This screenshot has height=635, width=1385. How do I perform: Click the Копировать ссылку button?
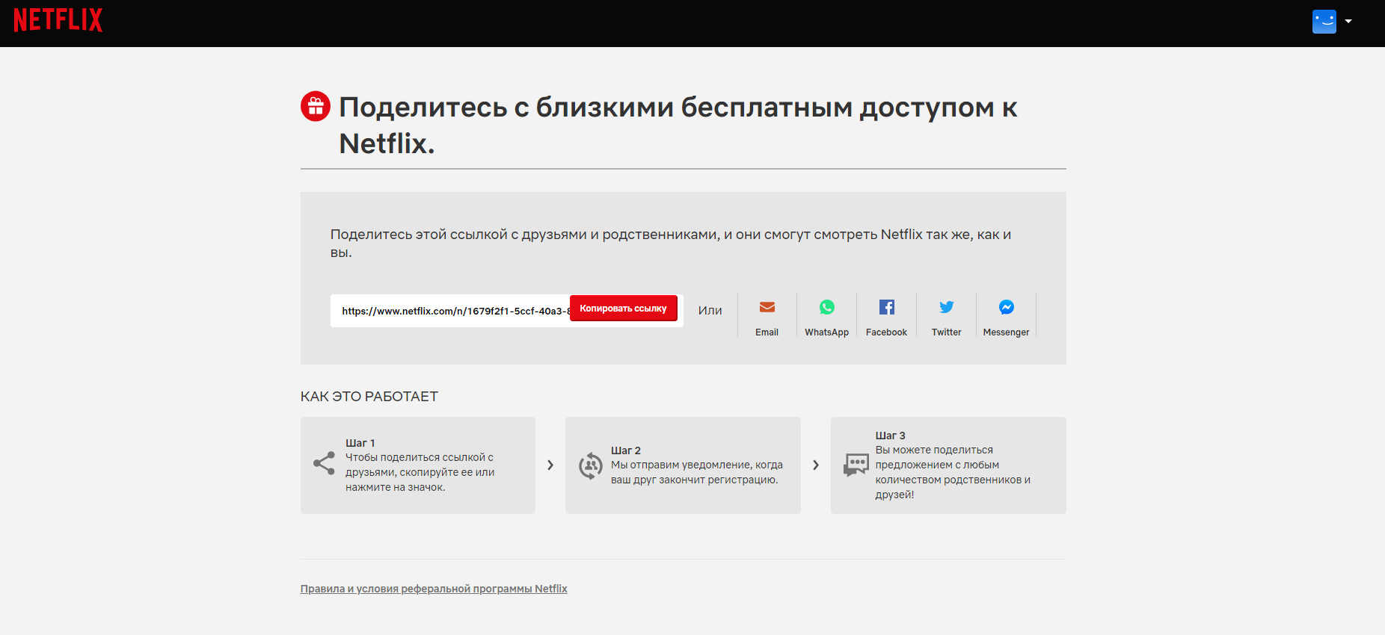[x=623, y=309]
